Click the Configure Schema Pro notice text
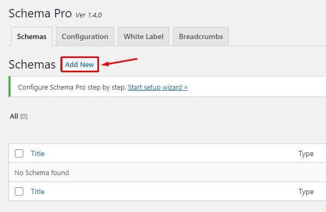326x212 pixels. click(x=72, y=87)
